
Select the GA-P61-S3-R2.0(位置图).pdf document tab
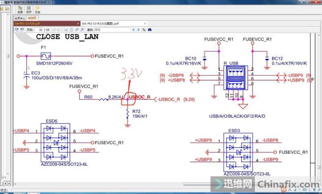click(x=100, y=24)
